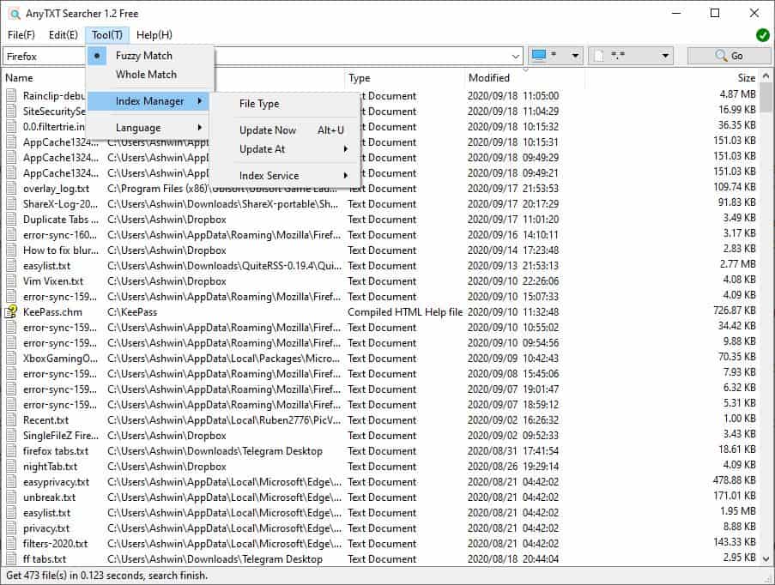Click the green checkmark status icon
The image size is (775, 585).
point(762,35)
